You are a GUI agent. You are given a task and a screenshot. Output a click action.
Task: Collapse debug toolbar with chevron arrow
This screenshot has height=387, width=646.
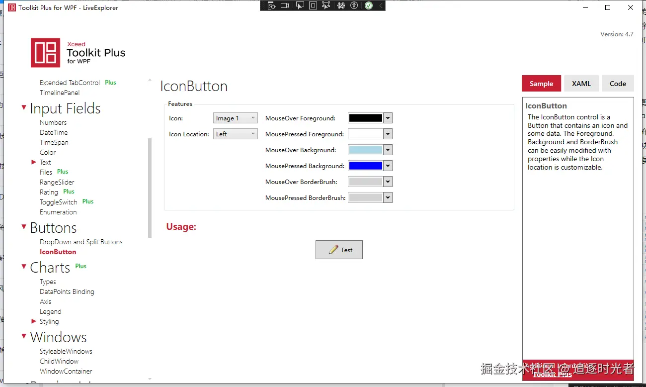click(381, 5)
